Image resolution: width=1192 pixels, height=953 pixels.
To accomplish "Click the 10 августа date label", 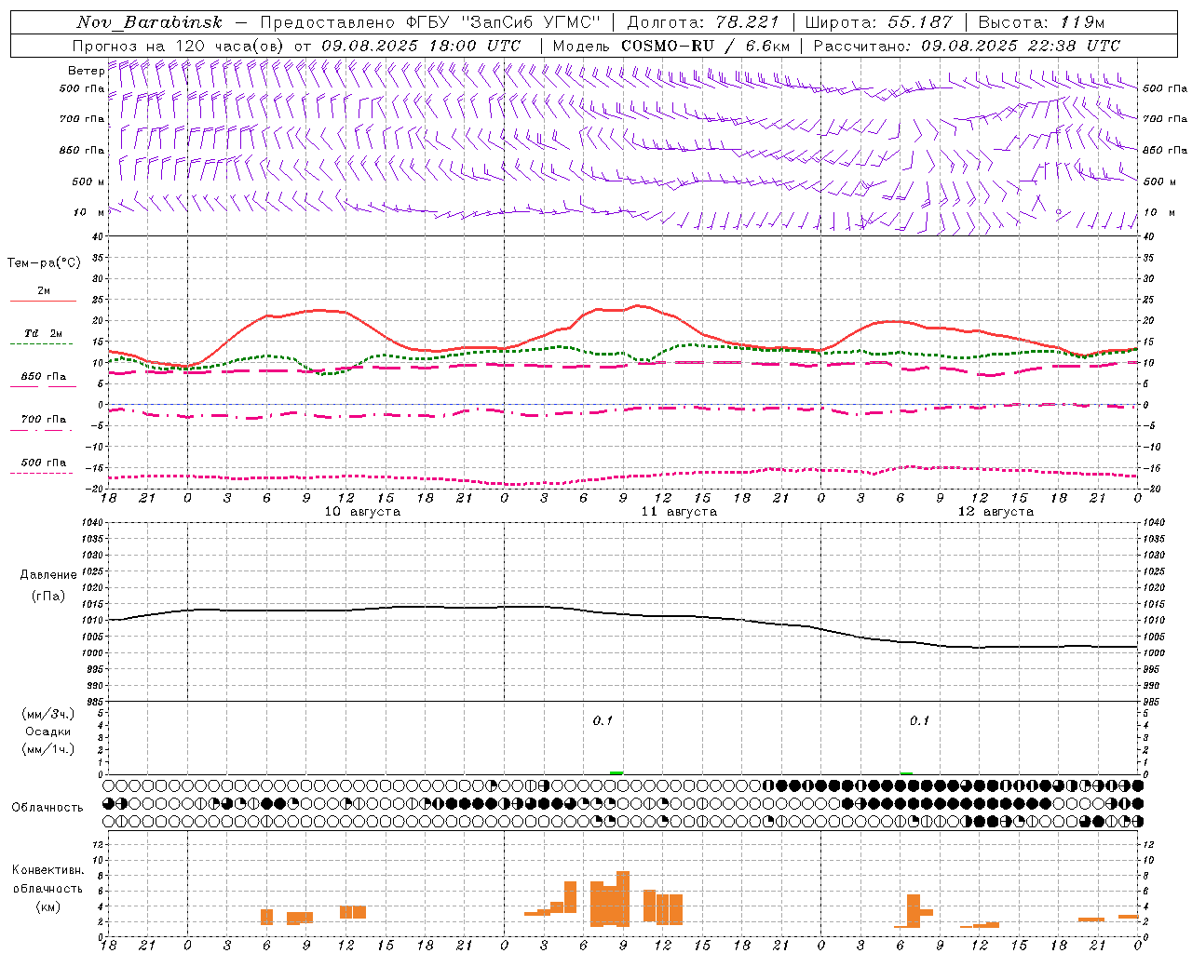I will click(x=362, y=512).
